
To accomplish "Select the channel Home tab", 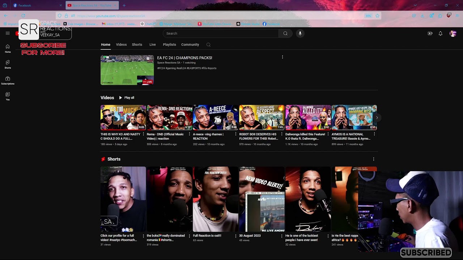I will coord(106,45).
